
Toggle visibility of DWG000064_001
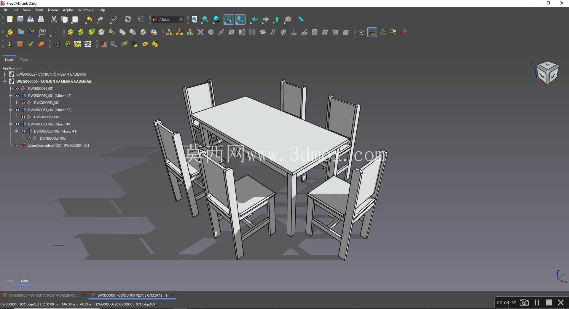tap(17, 88)
